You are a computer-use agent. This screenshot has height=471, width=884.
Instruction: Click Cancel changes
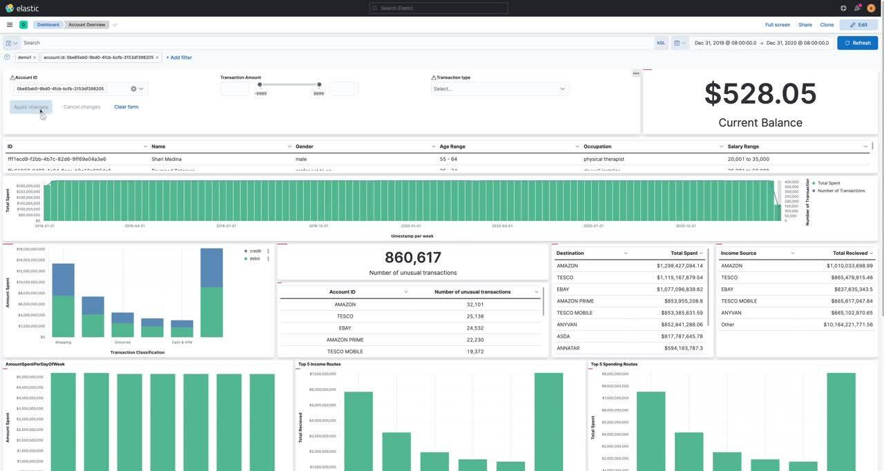click(x=81, y=107)
